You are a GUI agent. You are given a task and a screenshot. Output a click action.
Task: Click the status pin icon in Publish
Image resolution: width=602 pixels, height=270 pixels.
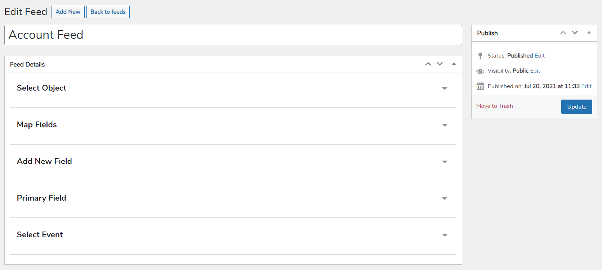pyautogui.click(x=480, y=56)
